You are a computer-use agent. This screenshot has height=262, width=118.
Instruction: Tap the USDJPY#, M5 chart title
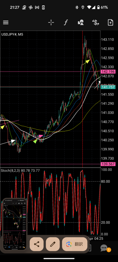pyautogui.click(x=12, y=35)
